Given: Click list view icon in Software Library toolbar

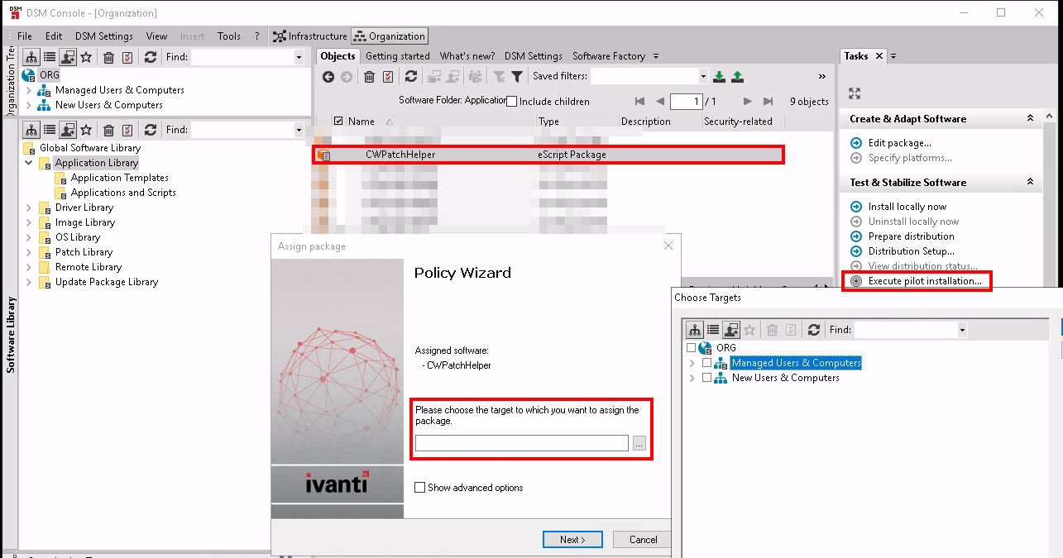Looking at the screenshot, I should pos(50,130).
